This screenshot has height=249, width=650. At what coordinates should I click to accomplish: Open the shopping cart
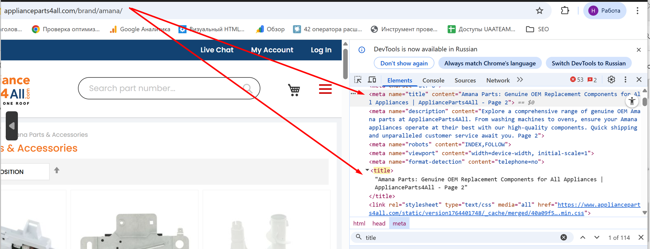point(294,90)
